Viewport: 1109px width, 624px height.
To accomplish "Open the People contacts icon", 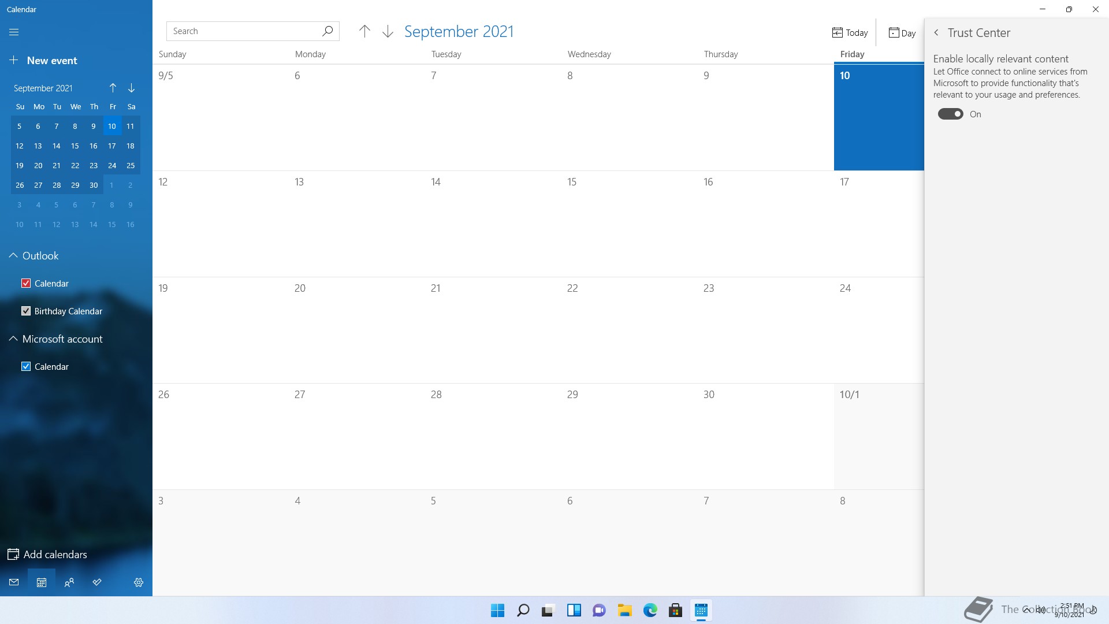I will (x=69, y=582).
